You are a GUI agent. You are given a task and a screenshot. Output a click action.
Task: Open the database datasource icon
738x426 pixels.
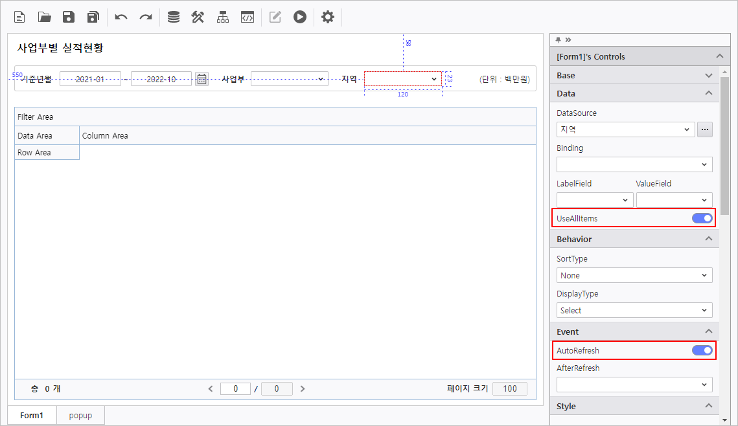174,17
